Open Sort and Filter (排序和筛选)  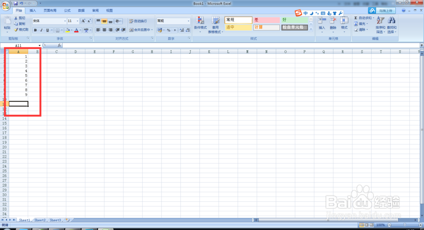(x=380, y=25)
